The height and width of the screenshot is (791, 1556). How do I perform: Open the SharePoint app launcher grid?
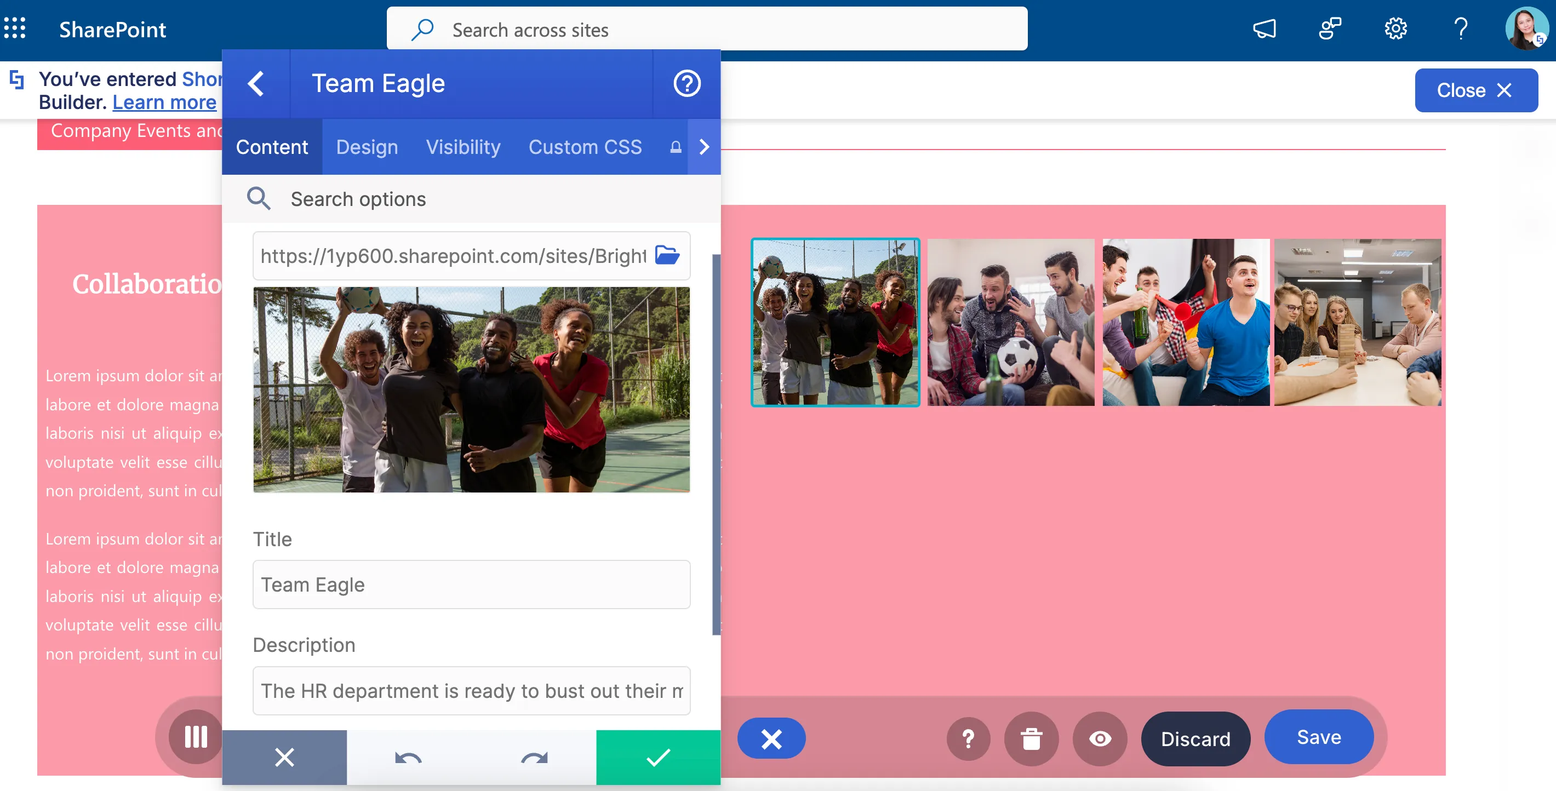coord(14,28)
